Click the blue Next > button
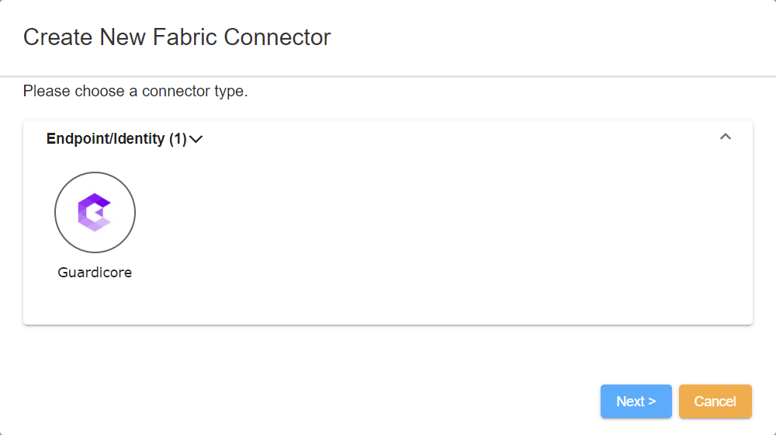Viewport: 776px width, 435px height. point(636,401)
